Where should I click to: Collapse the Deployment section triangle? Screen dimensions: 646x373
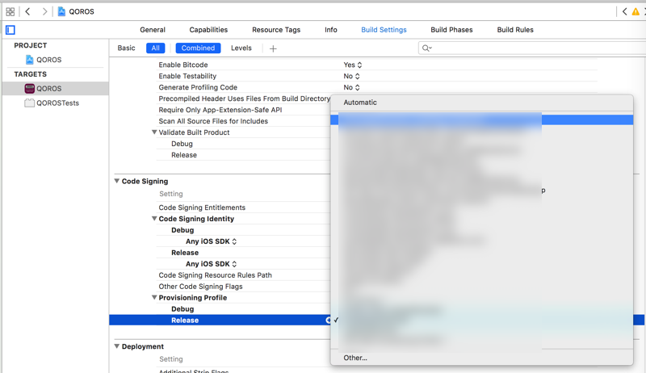[x=117, y=346]
